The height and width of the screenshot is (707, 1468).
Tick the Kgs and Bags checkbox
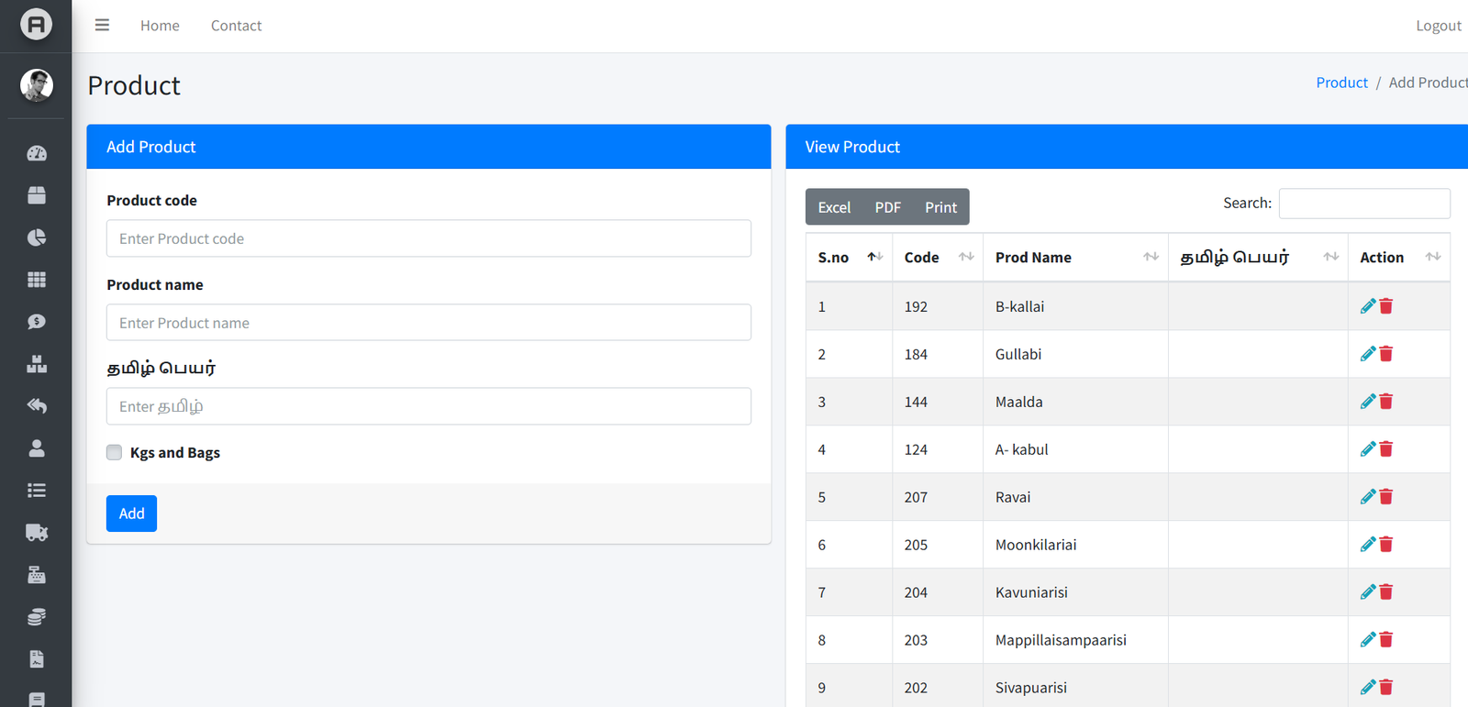114,452
